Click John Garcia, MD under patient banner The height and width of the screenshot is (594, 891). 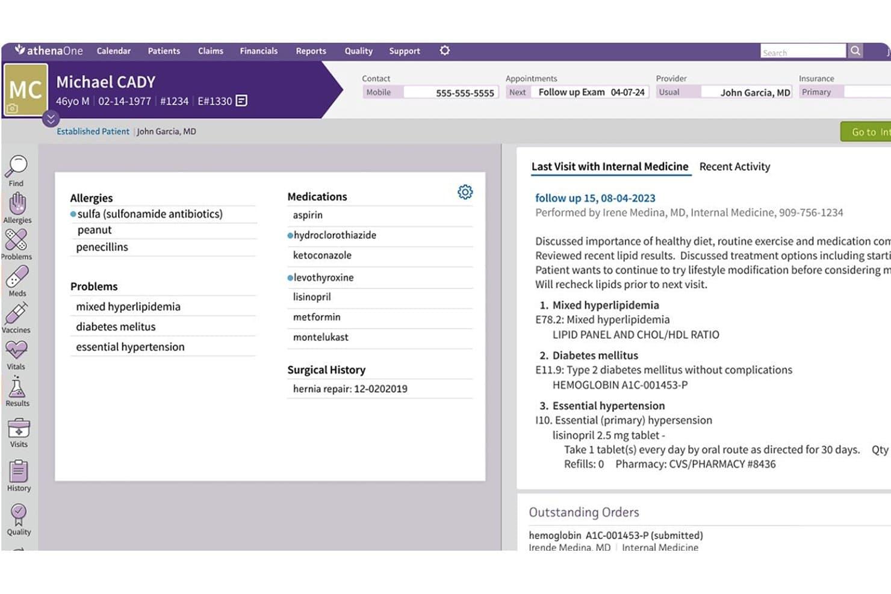pyautogui.click(x=166, y=131)
